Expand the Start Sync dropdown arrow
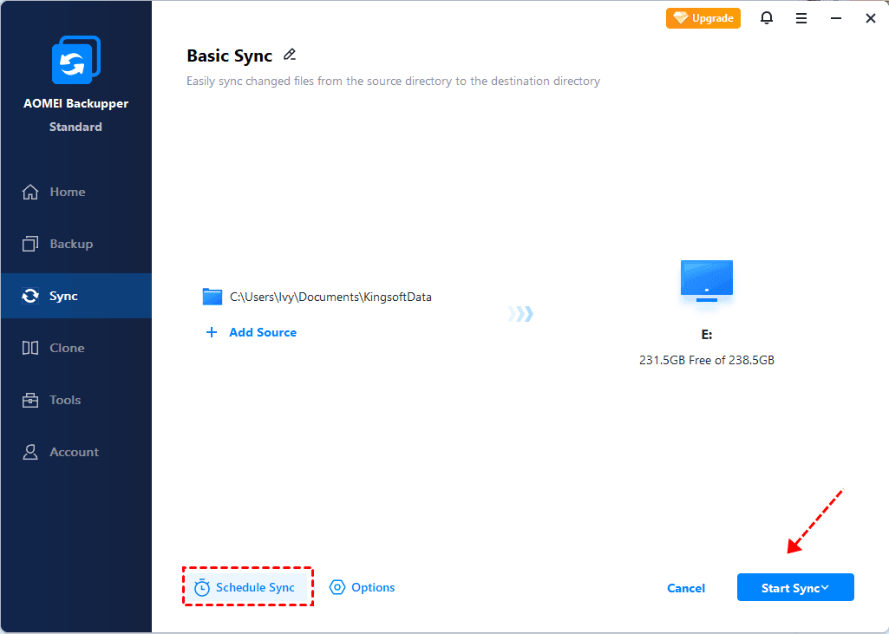Image resolution: width=889 pixels, height=634 pixels. (x=825, y=587)
